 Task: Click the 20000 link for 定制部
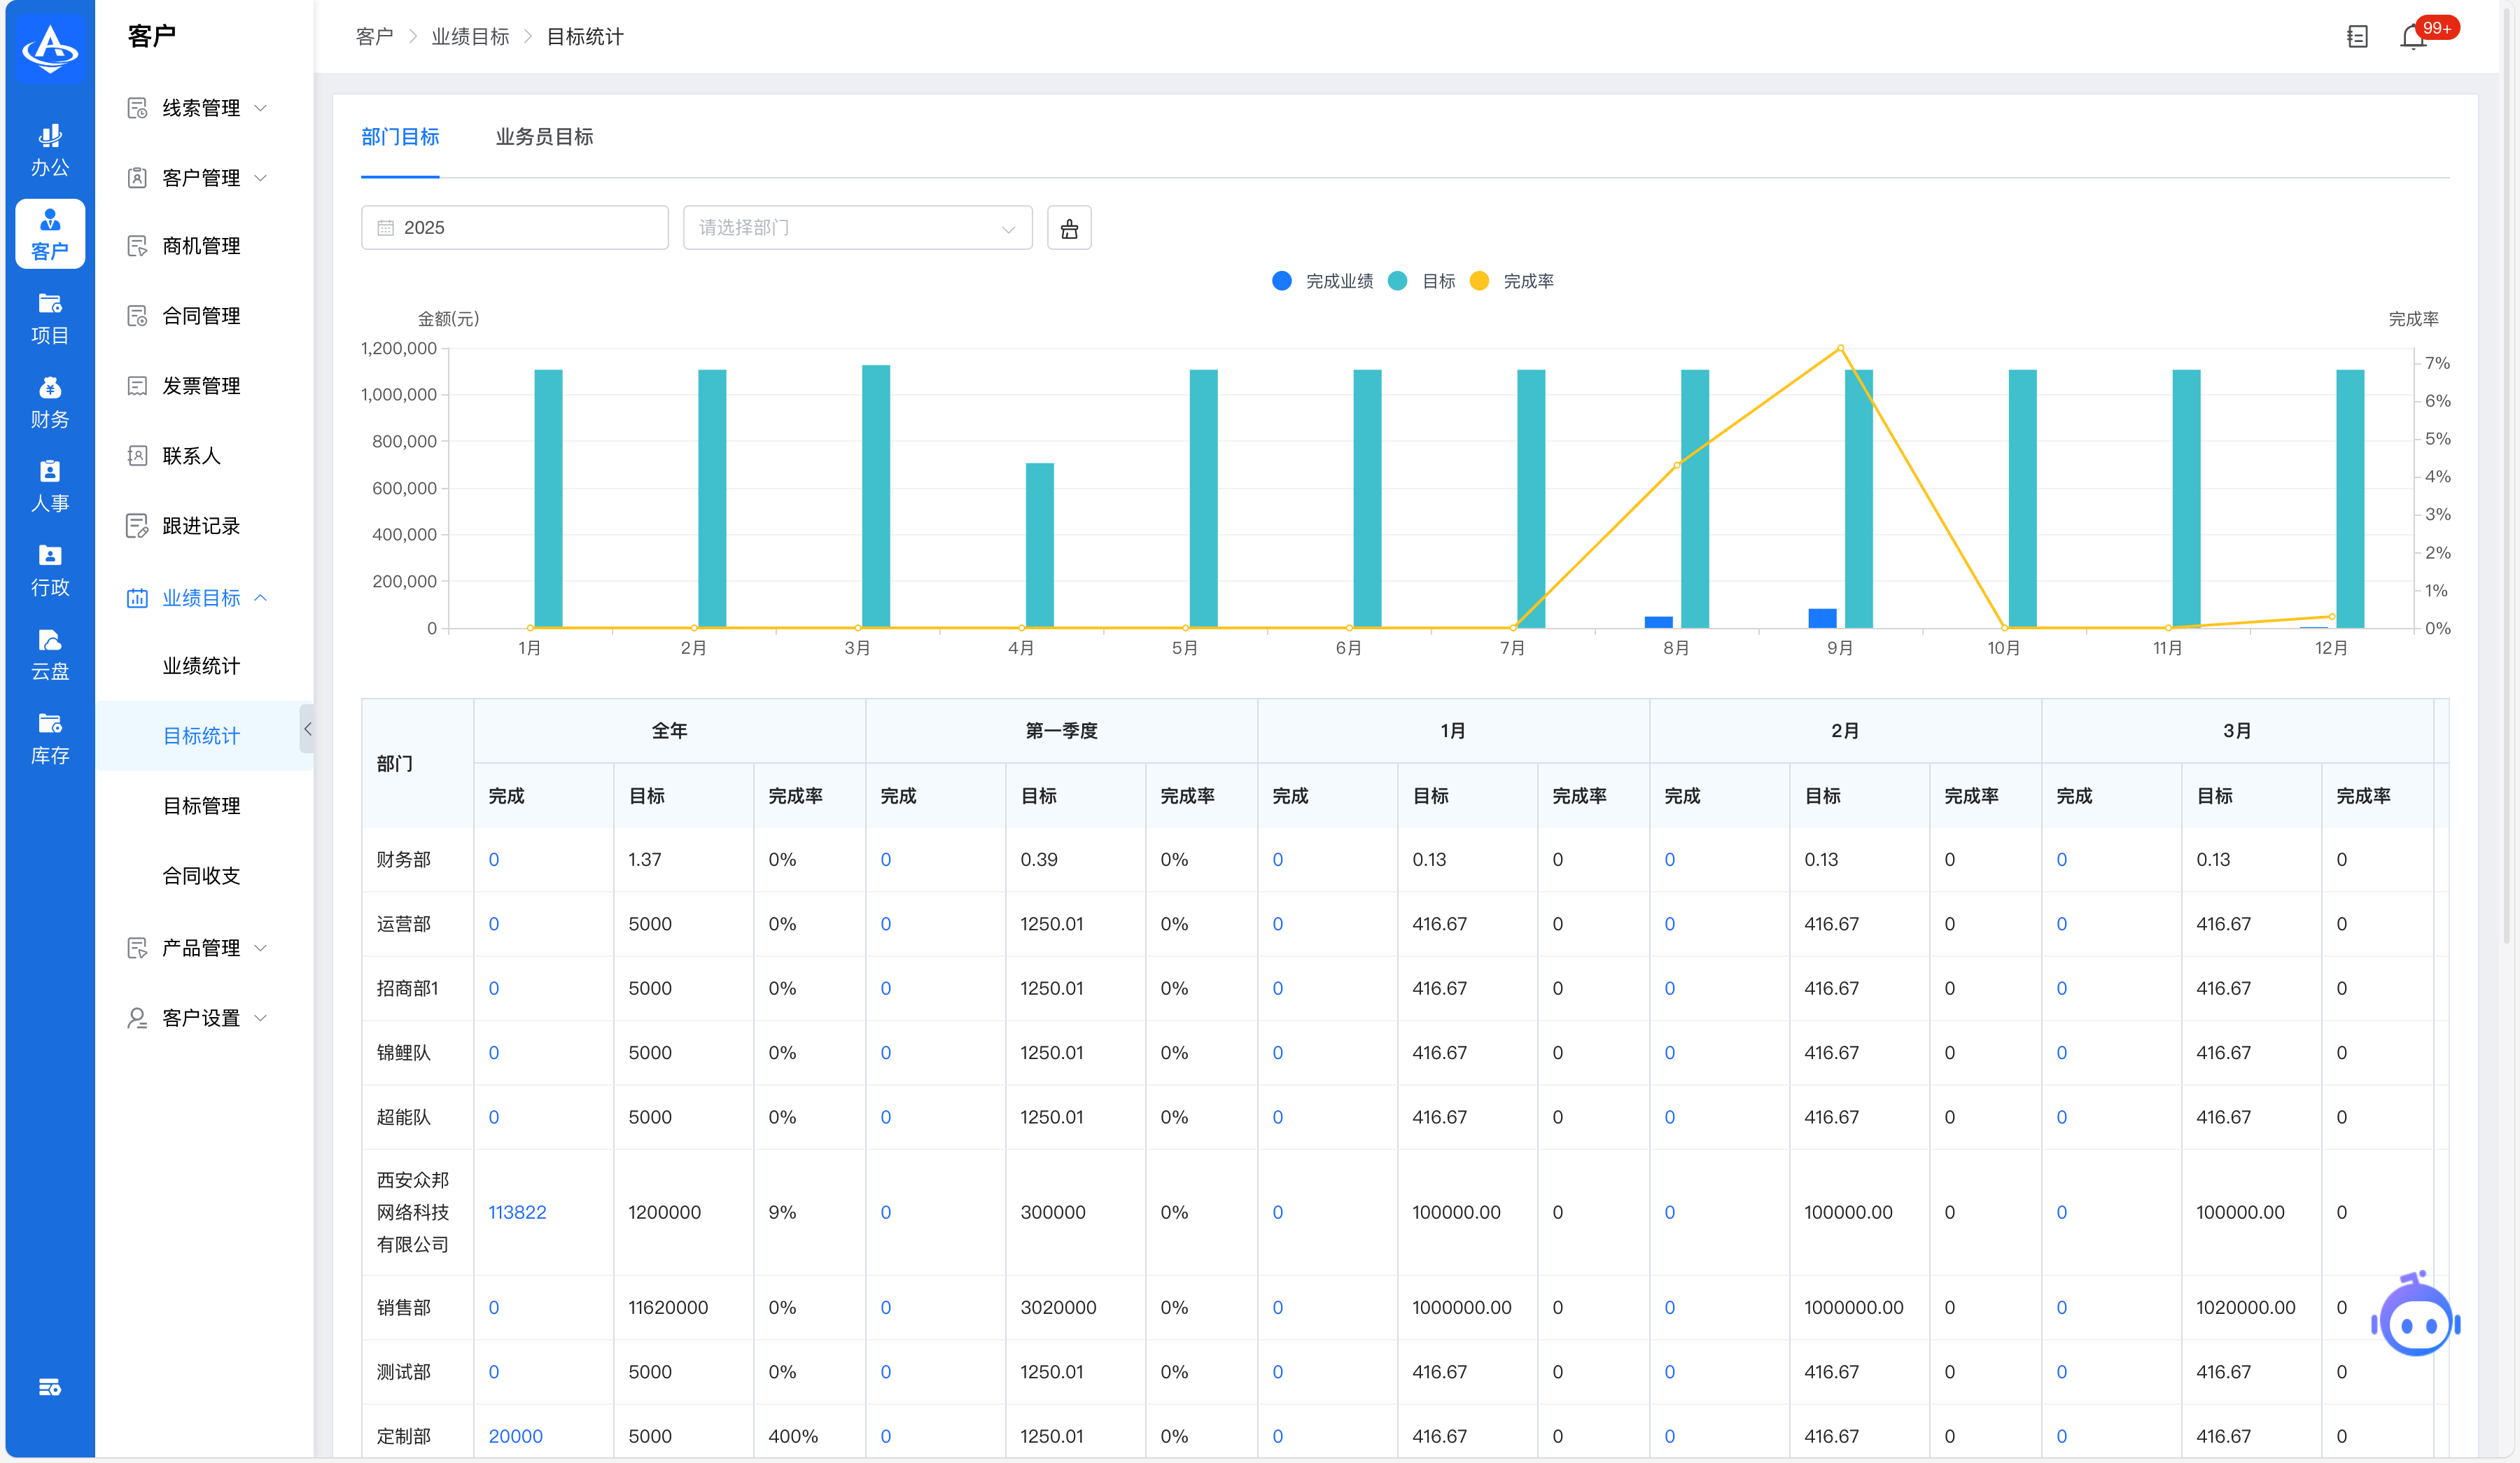point(515,1436)
